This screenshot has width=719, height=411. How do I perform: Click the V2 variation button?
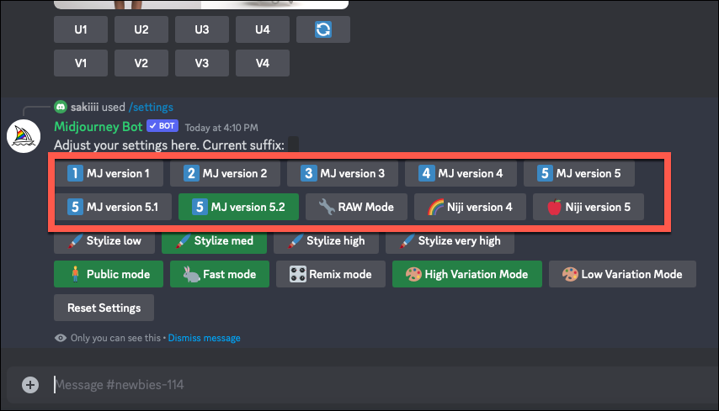pos(141,63)
